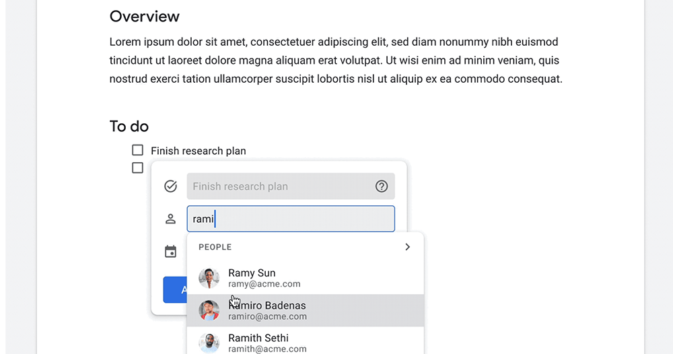
Task: Click Ramy Sun's avatar photo
Action: pos(209,278)
